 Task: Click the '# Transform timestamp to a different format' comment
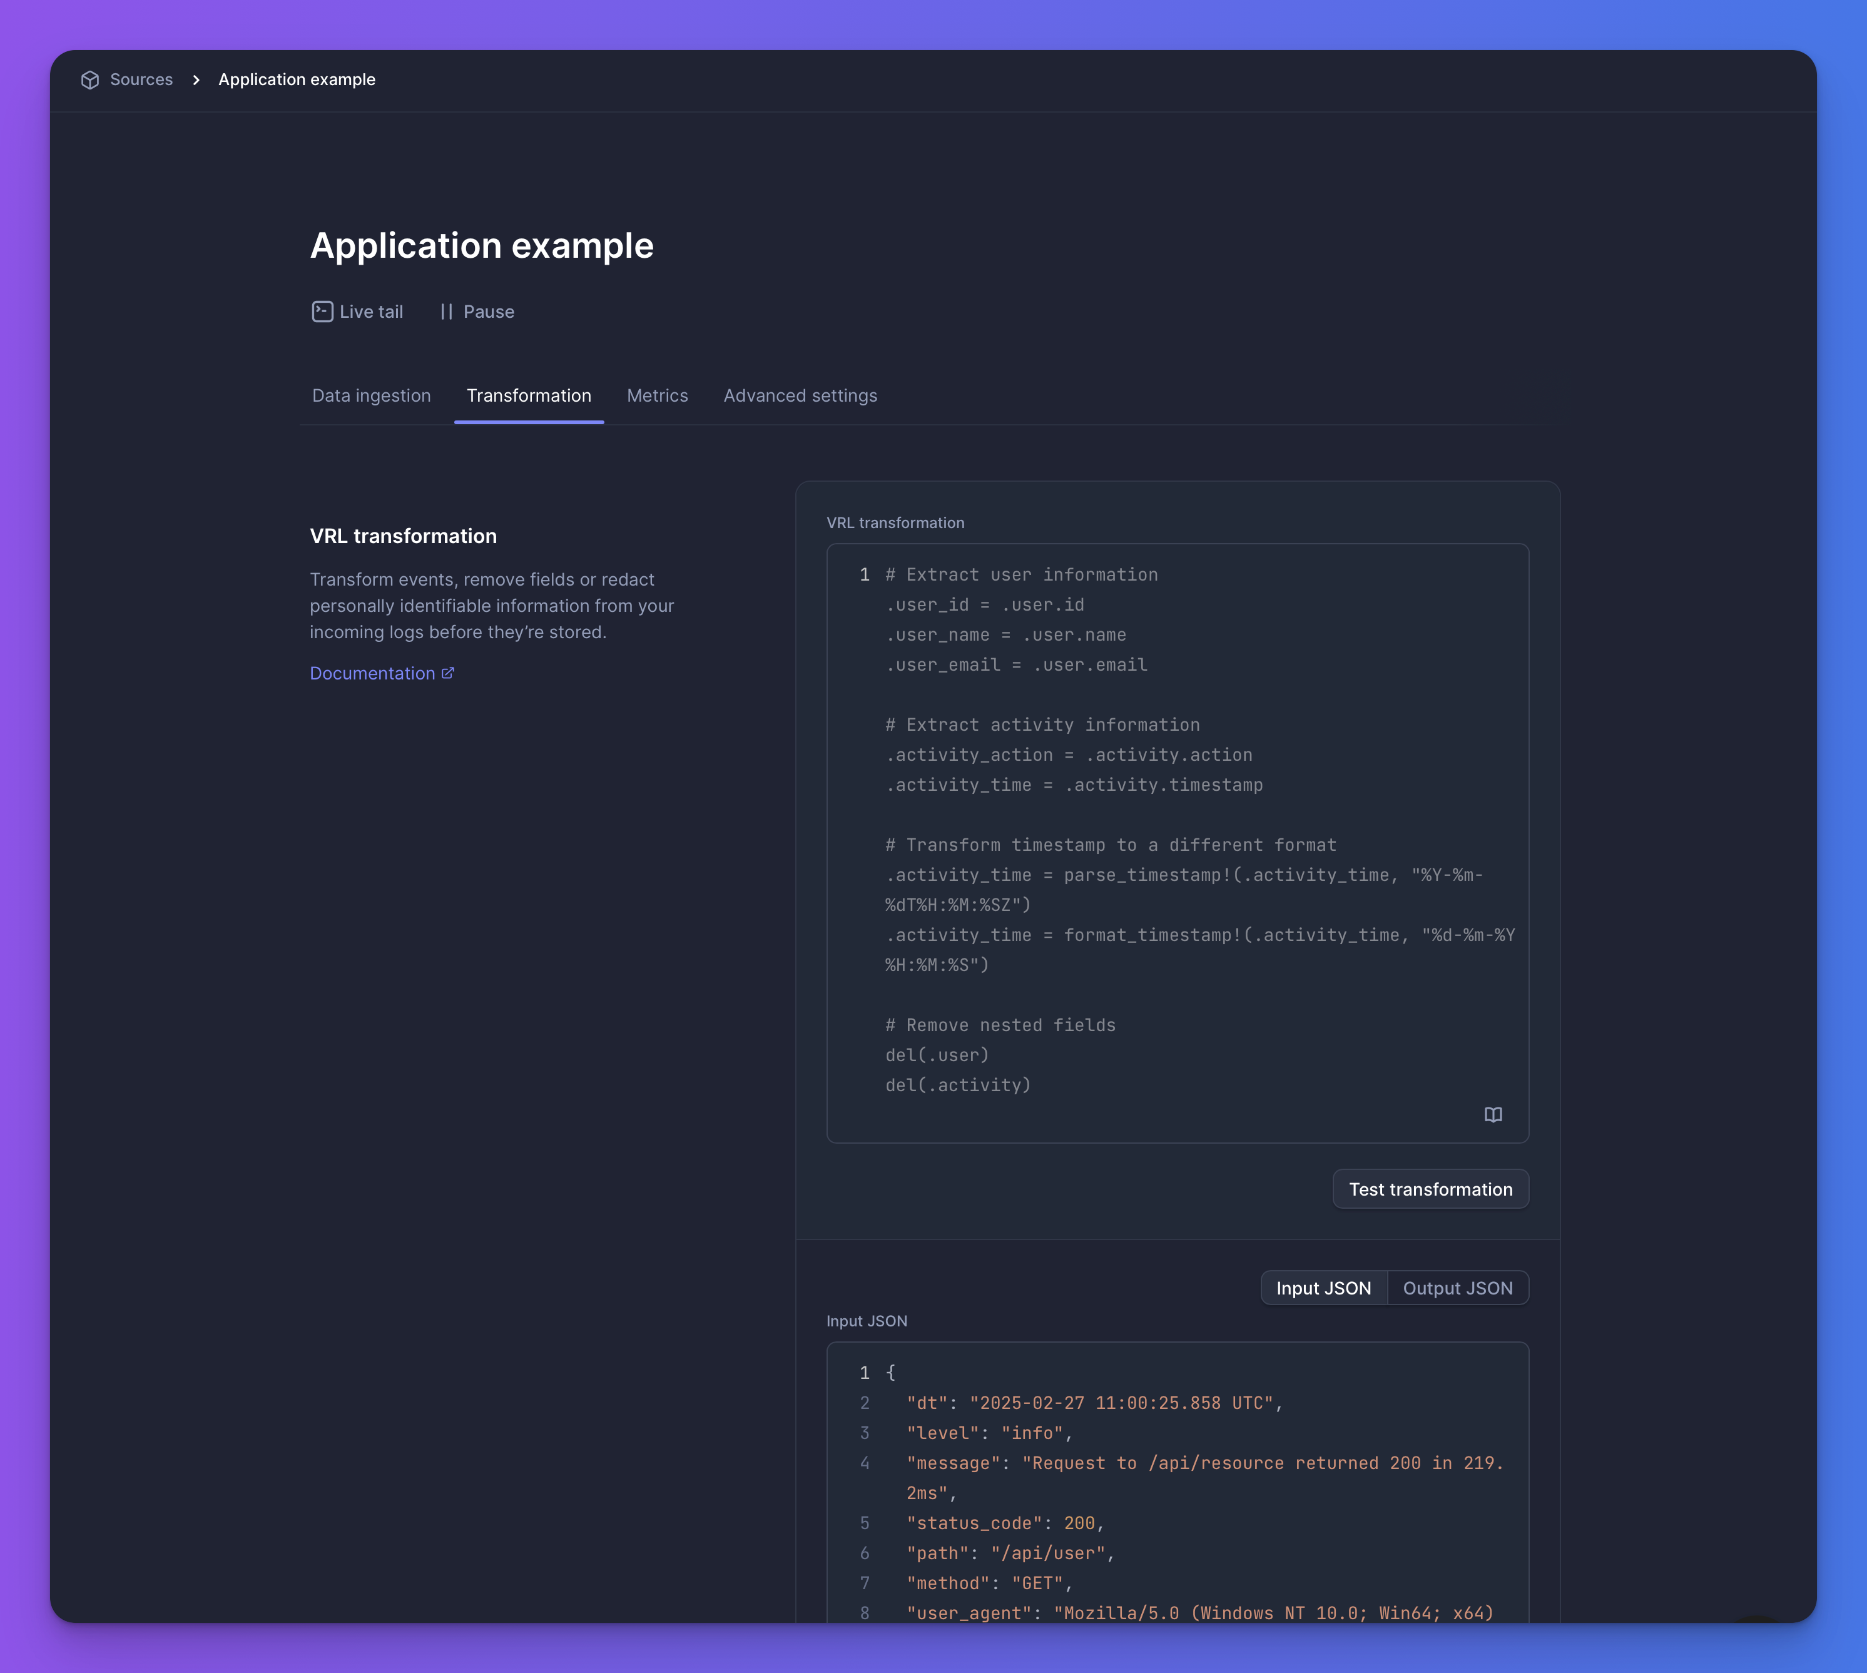[1111, 845]
